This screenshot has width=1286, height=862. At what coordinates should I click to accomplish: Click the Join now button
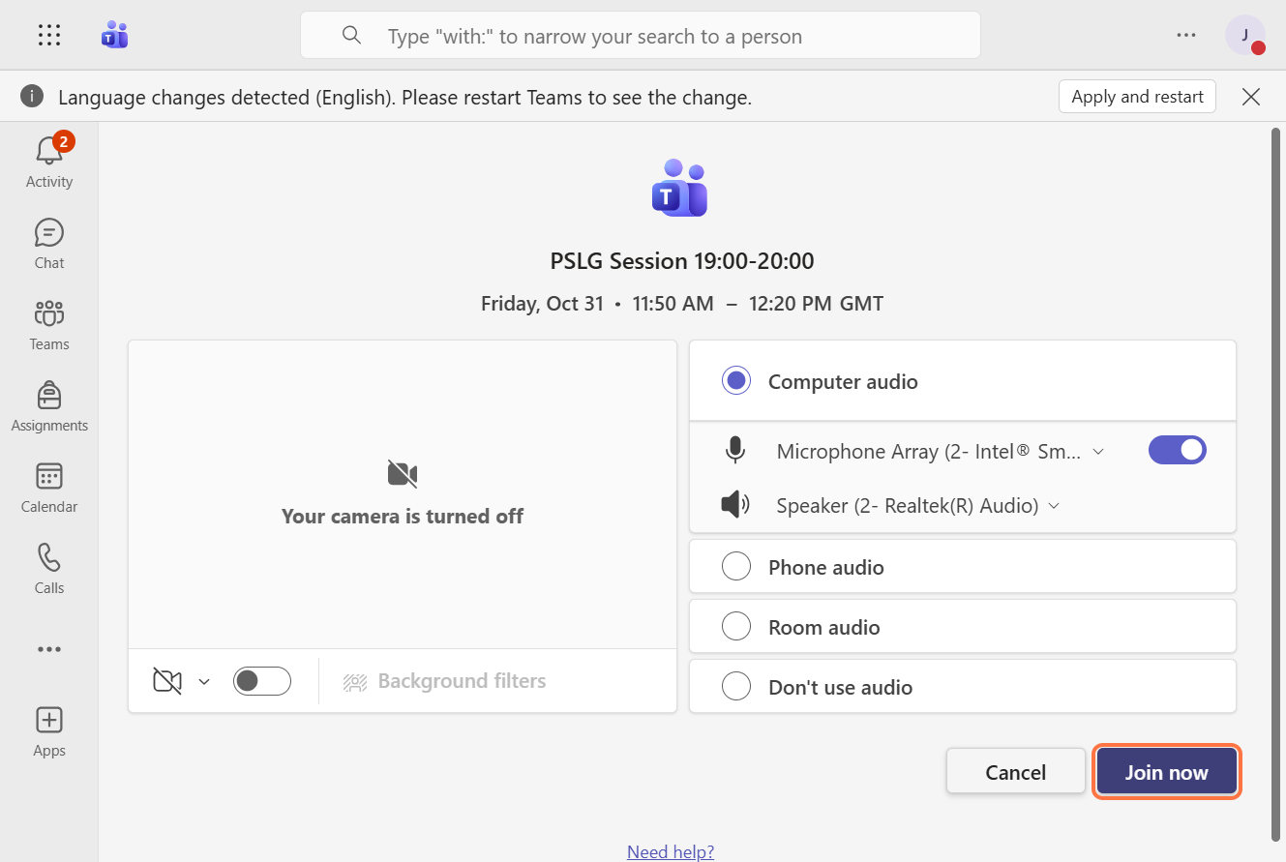point(1166,772)
